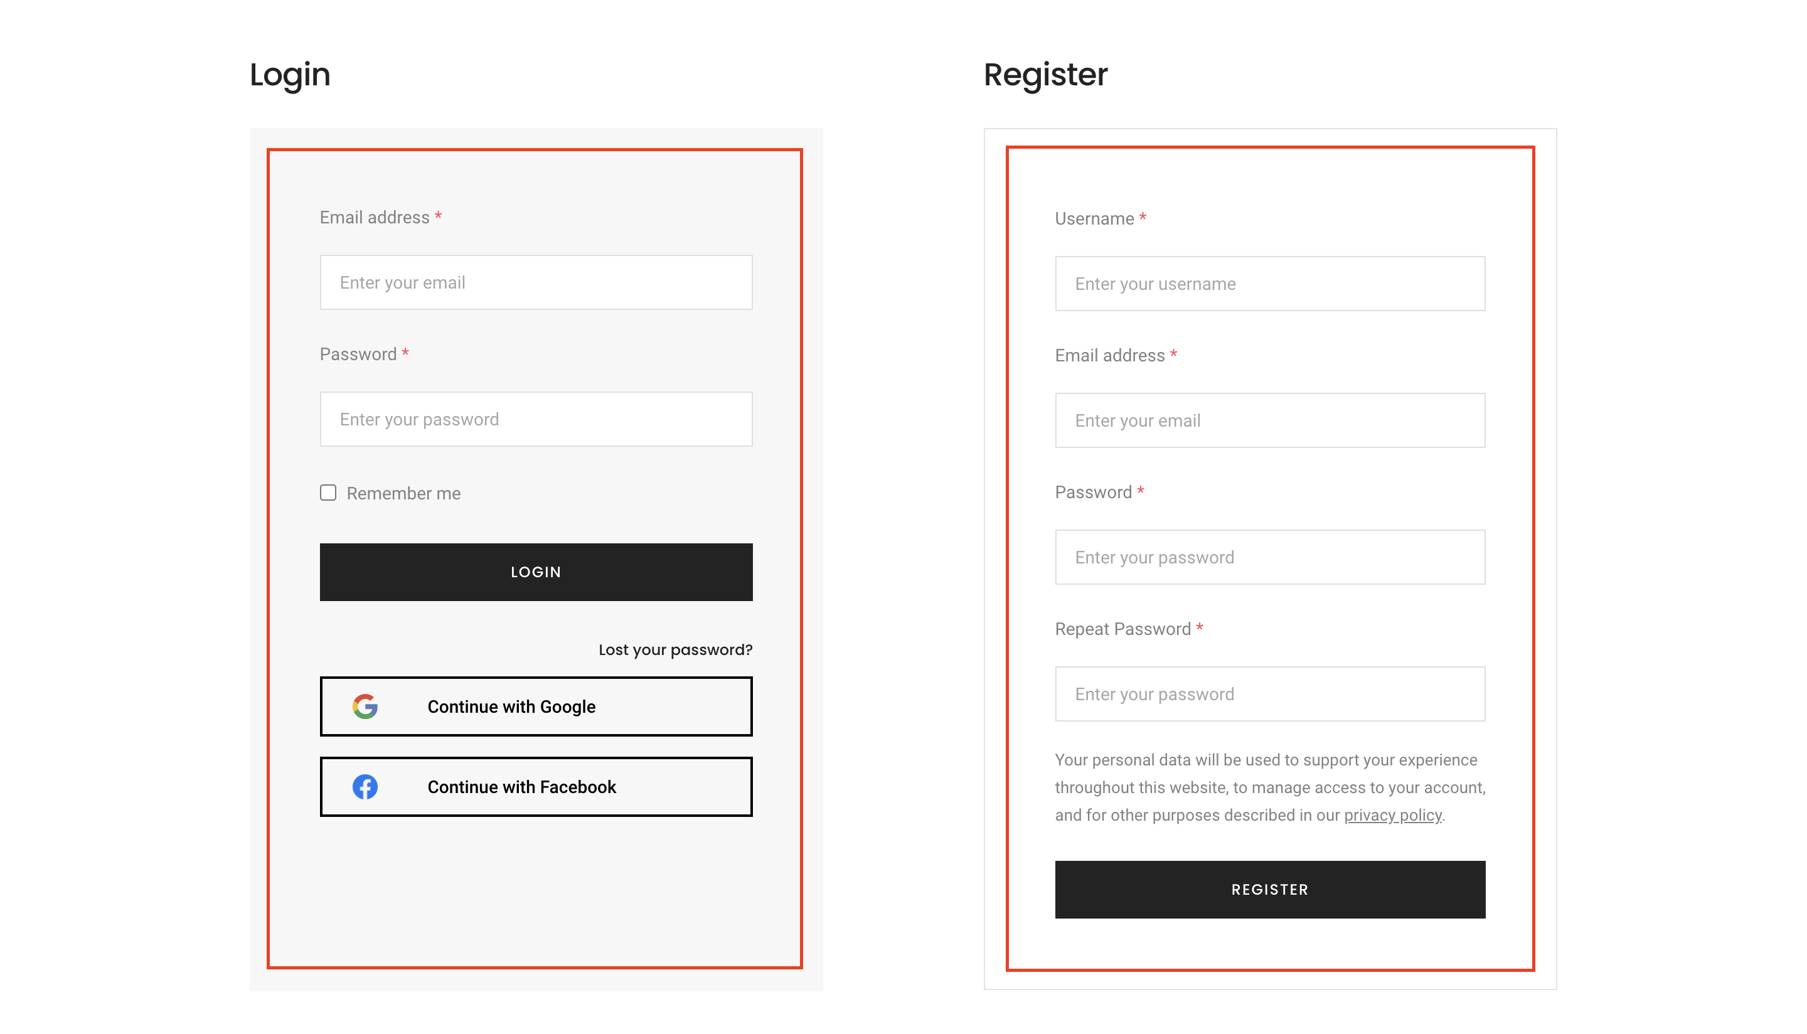Image resolution: width=1807 pixels, height=1034 pixels.
Task: Click the Facebook logo icon
Action: pos(365,786)
